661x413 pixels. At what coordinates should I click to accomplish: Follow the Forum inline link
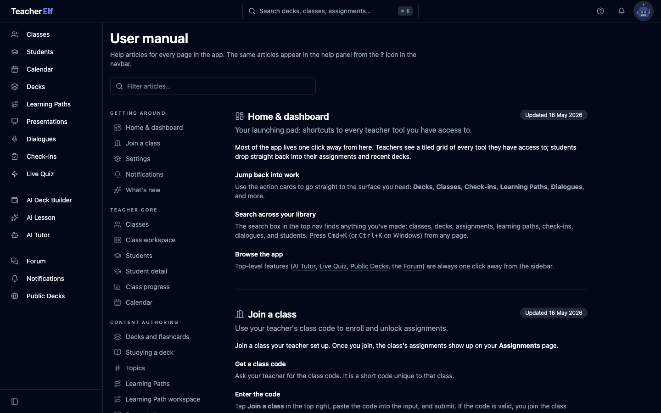[412, 266]
